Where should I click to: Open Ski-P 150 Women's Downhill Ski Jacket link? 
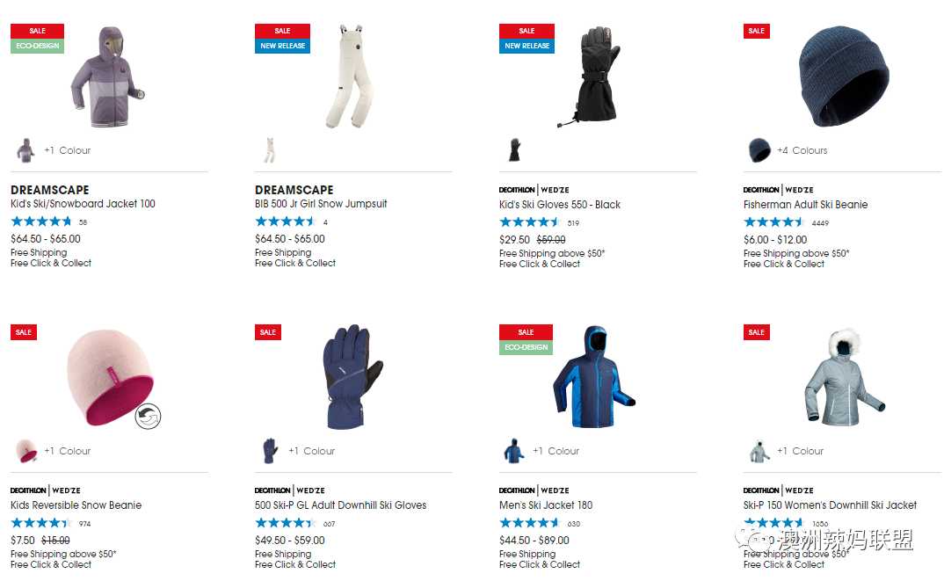(x=831, y=505)
